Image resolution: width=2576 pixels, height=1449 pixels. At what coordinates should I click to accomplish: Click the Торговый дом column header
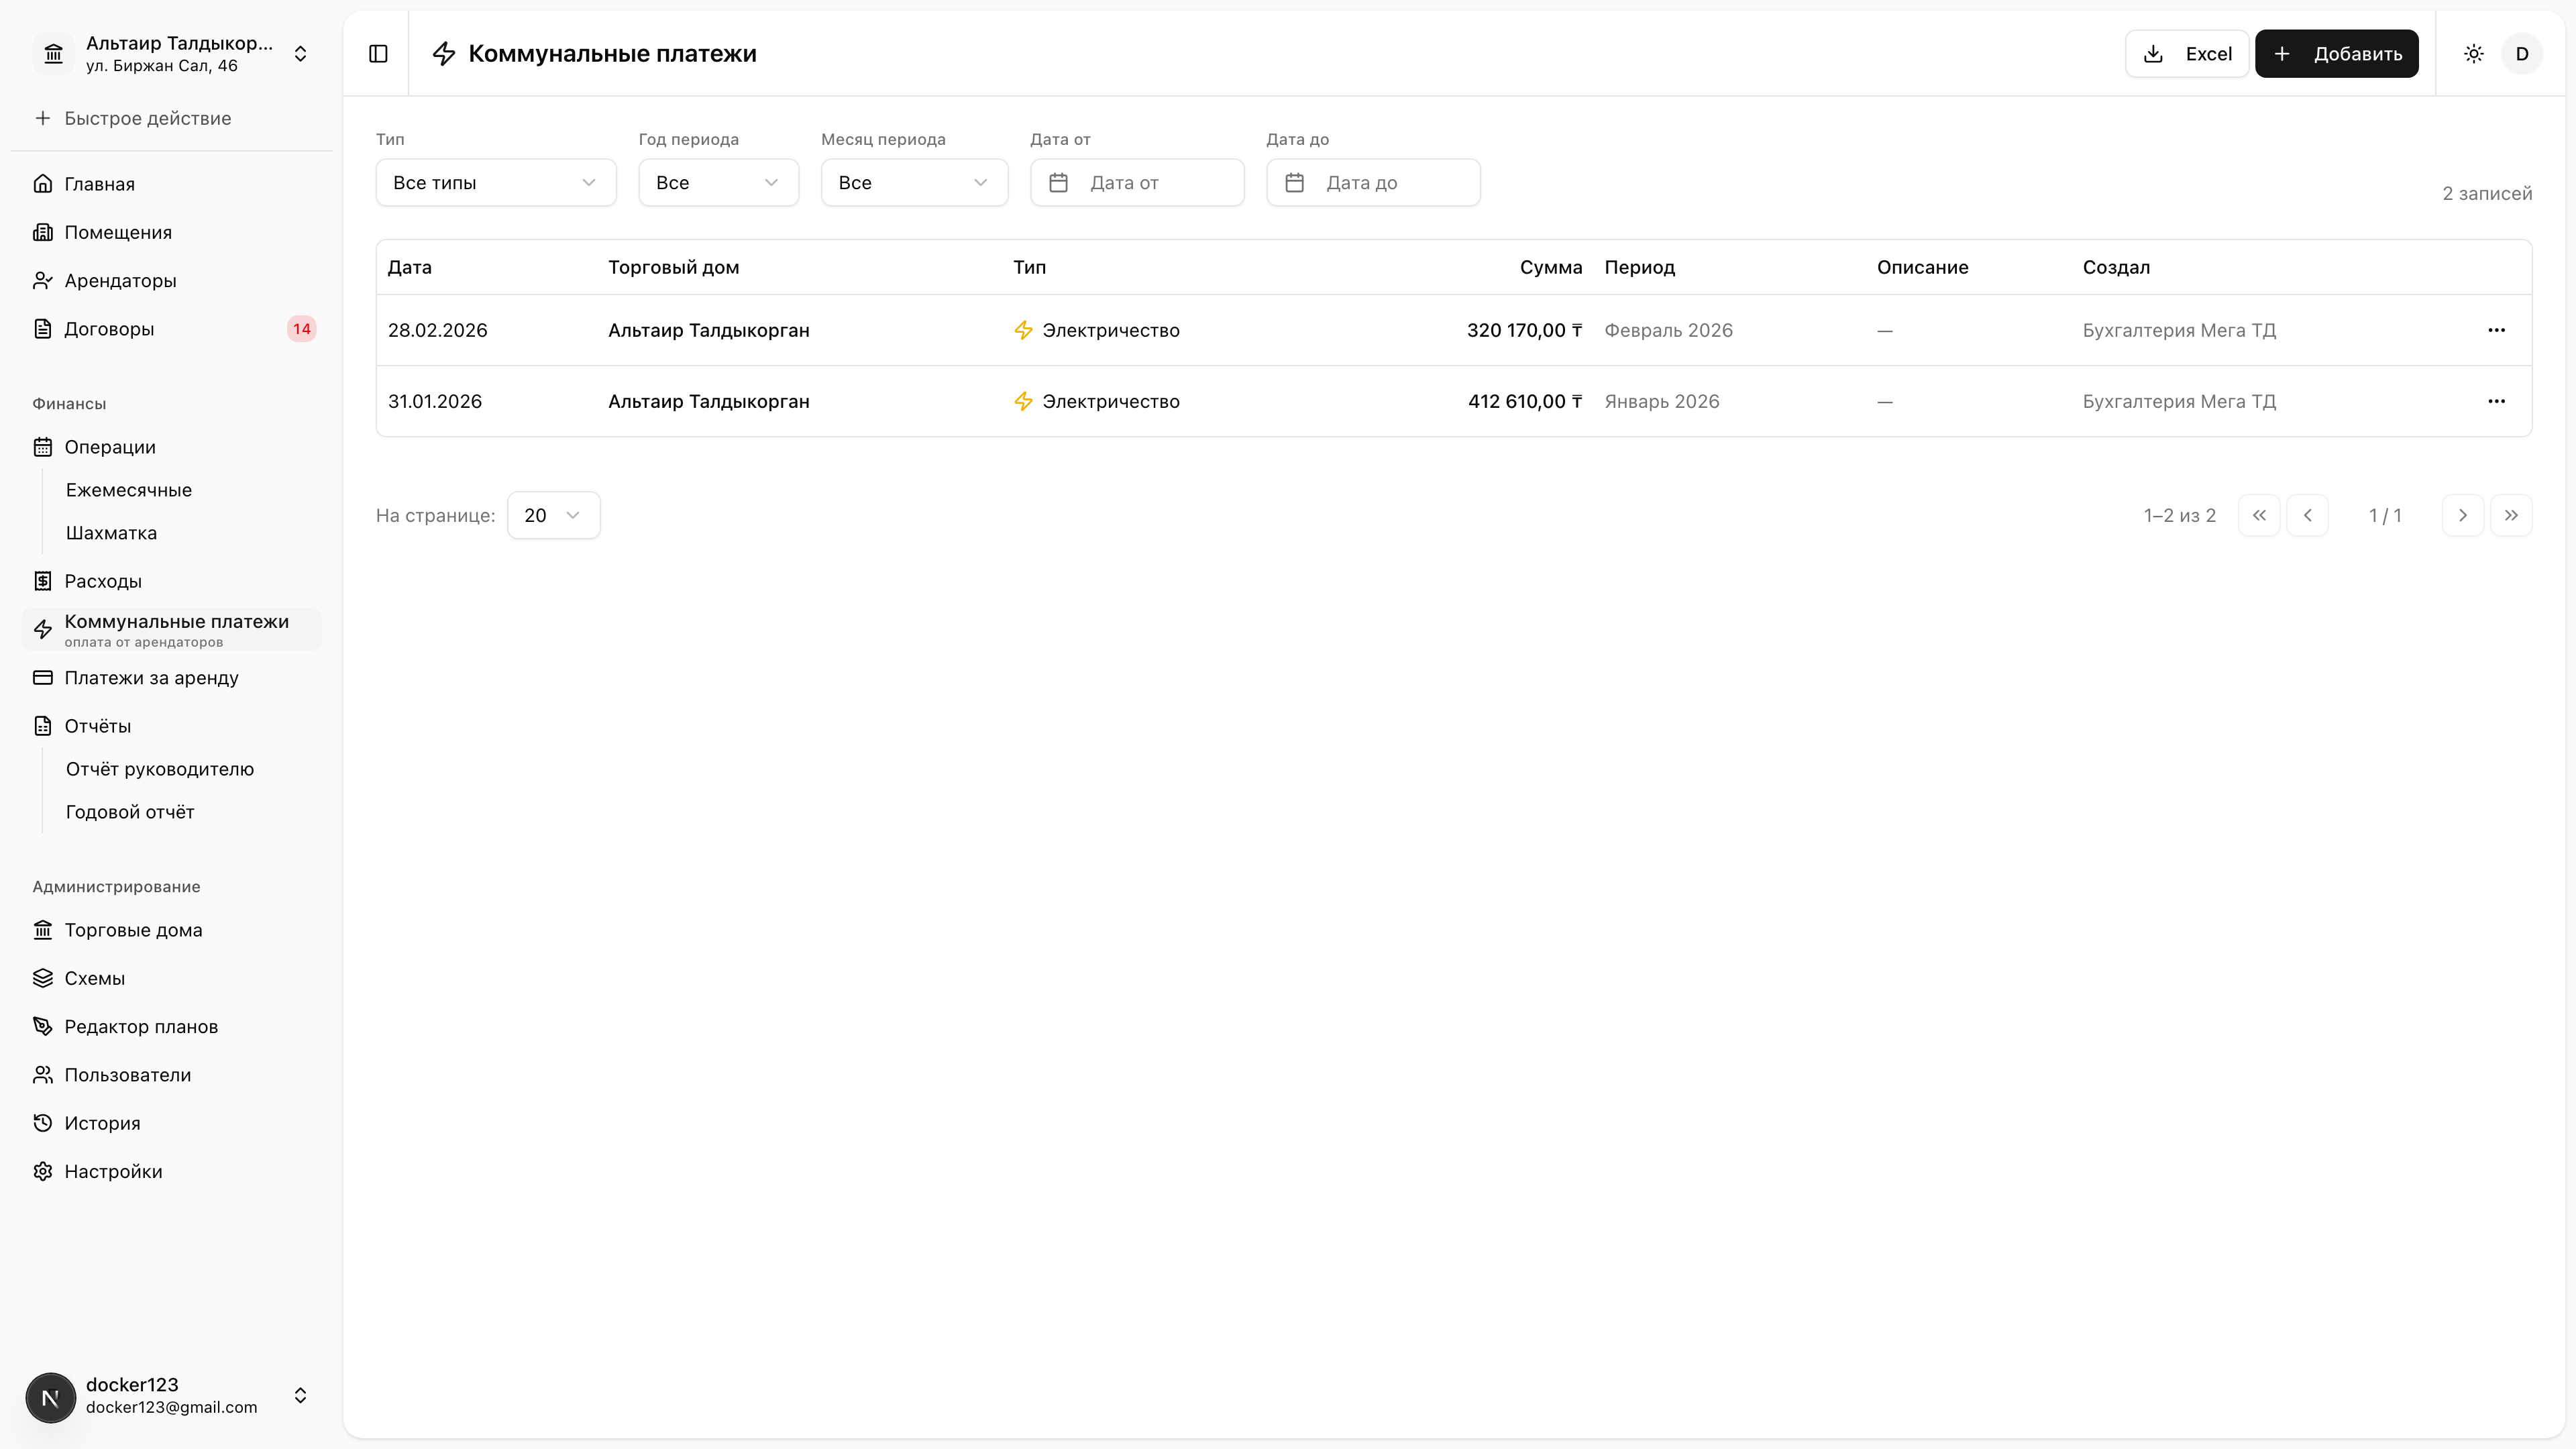coord(673,267)
